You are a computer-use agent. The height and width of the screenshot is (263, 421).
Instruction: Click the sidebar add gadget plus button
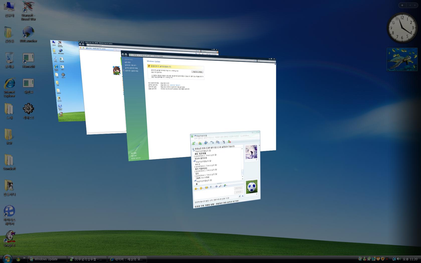(x=402, y=5)
